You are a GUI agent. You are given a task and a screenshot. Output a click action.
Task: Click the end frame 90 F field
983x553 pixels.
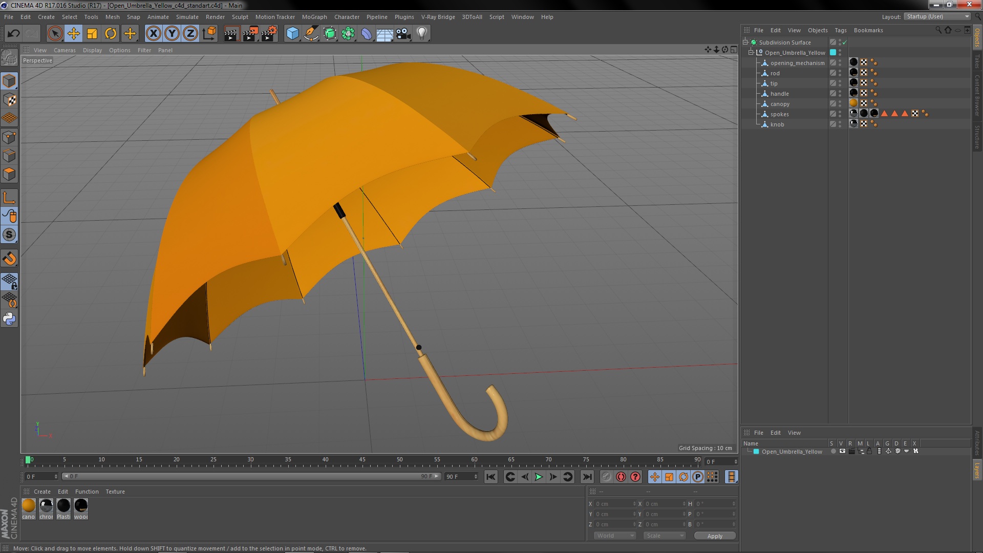click(461, 477)
